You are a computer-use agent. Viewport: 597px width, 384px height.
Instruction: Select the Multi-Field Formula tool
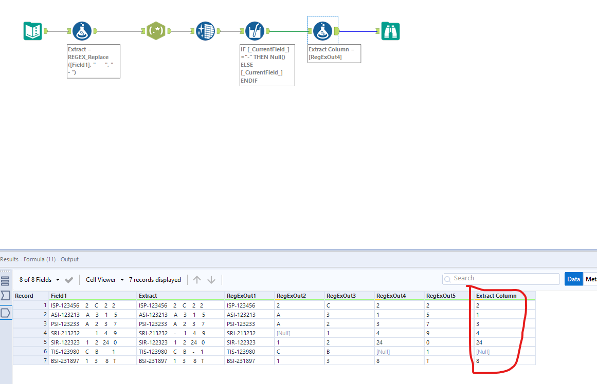coord(256,31)
